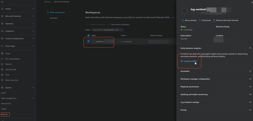Expand the Endpoints navigation group
The height and width of the screenshot is (121, 253).
[33, 31]
